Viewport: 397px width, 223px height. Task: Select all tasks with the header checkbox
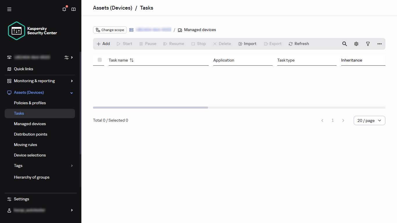coord(100,60)
